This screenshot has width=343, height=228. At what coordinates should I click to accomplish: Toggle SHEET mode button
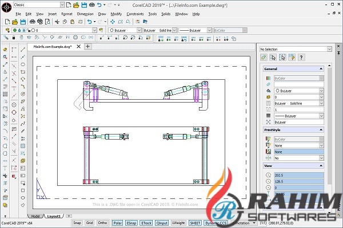(195, 223)
